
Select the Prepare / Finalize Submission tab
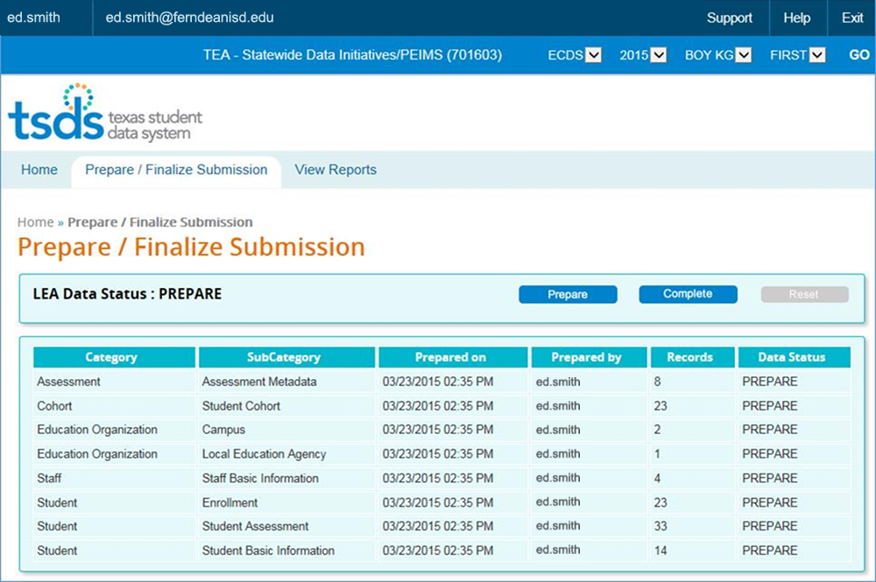click(x=176, y=170)
